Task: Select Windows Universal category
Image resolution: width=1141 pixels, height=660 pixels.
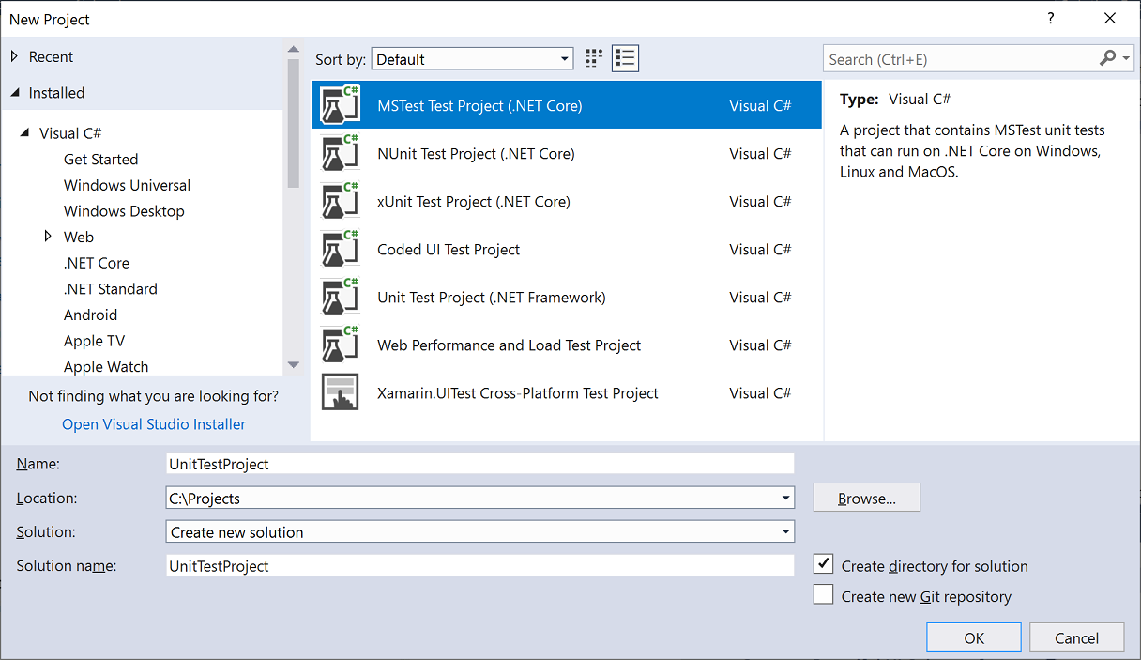Action: tap(127, 185)
